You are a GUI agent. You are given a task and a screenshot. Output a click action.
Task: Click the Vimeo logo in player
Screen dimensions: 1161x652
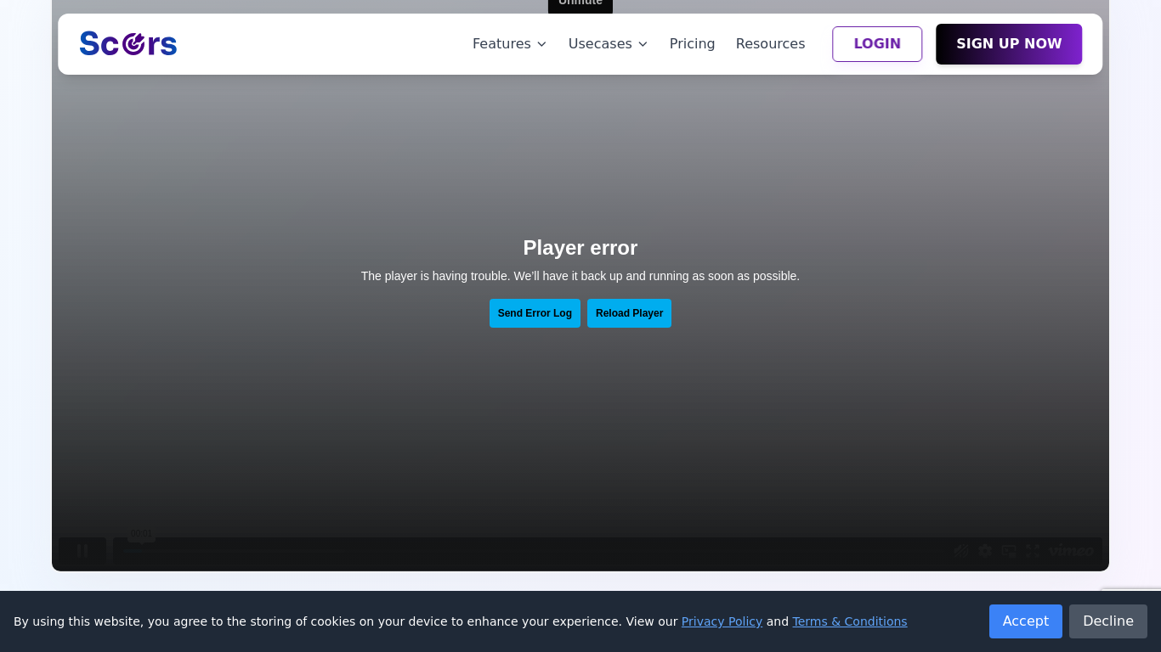1071,551
